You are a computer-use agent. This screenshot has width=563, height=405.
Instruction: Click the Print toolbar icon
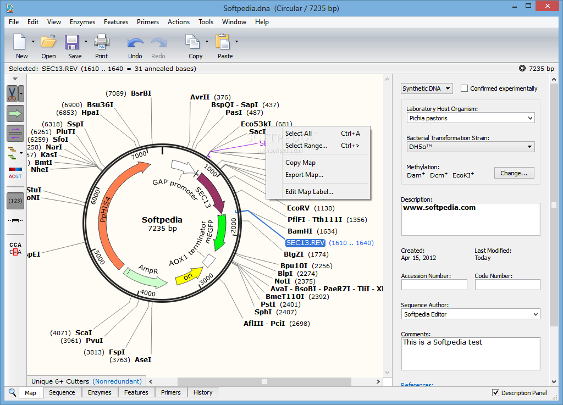click(x=102, y=42)
